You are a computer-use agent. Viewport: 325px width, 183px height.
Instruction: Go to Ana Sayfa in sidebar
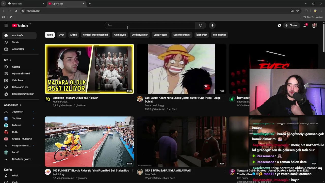click(19, 35)
